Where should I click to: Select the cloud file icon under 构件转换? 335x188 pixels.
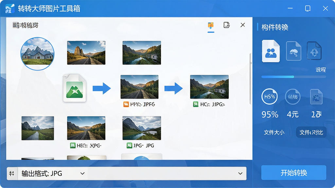point(293,51)
